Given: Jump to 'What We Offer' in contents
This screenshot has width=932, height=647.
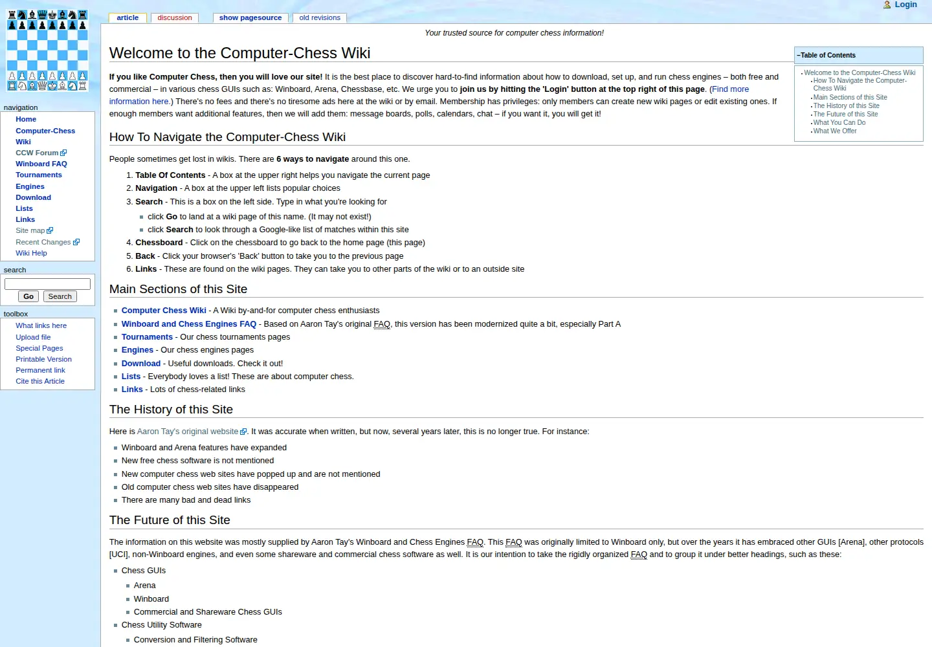Looking at the screenshot, I should (x=834, y=131).
